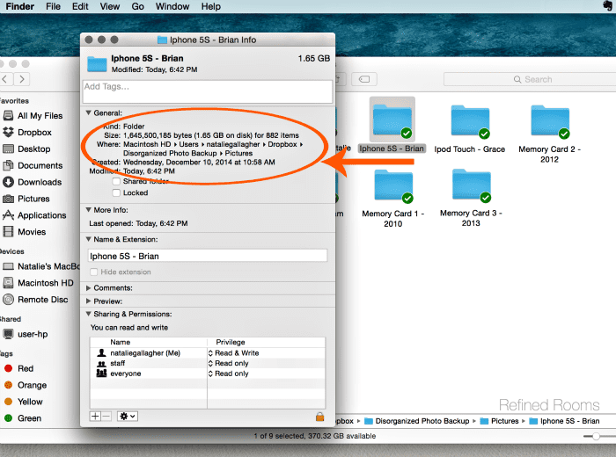Select Natalie's MacBook device
Viewport: 616px width, 457px height.
point(40,266)
